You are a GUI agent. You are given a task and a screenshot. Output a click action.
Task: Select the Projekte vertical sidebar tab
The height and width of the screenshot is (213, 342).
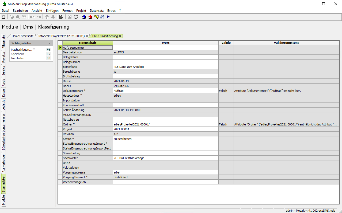(x=3, y=57)
